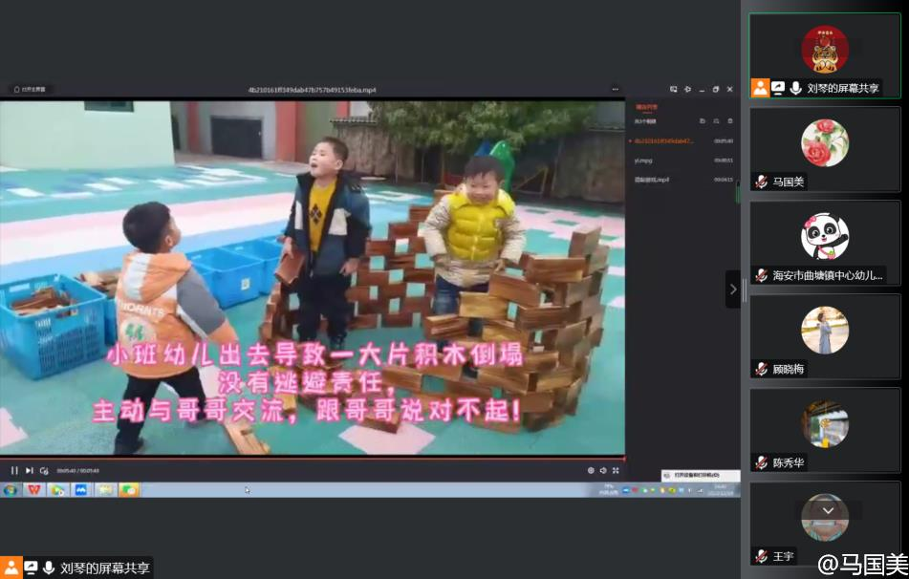Open the player settings gear icon
909x579 pixels.
(x=591, y=470)
